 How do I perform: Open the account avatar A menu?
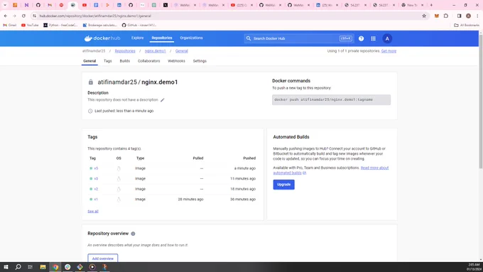tap(387, 38)
